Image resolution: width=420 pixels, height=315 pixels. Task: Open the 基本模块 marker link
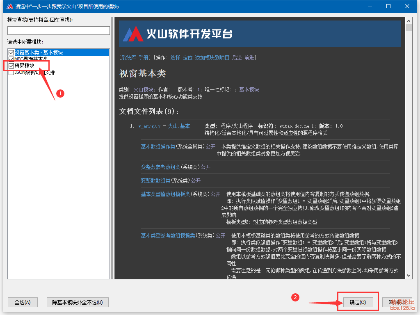[249, 89]
